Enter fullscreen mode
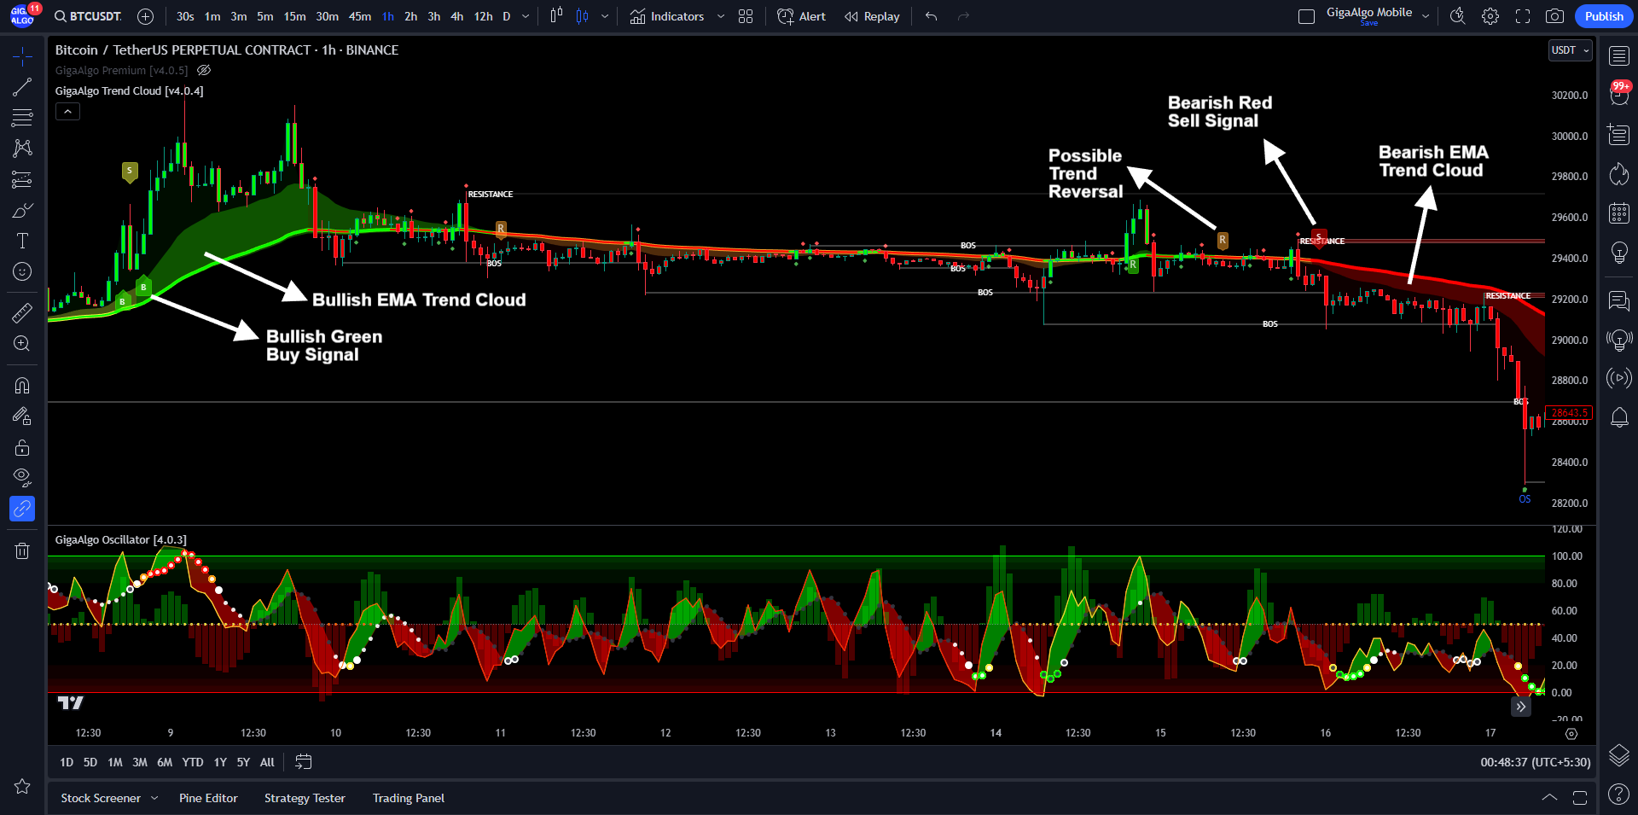1638x815 pixels. pos(1523,16)
